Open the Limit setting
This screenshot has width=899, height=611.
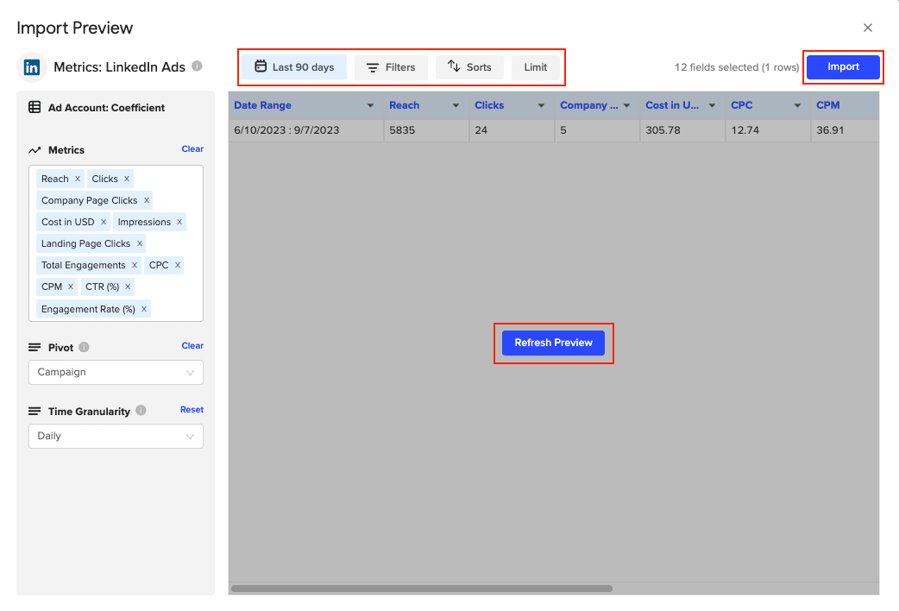click(536, 67)
